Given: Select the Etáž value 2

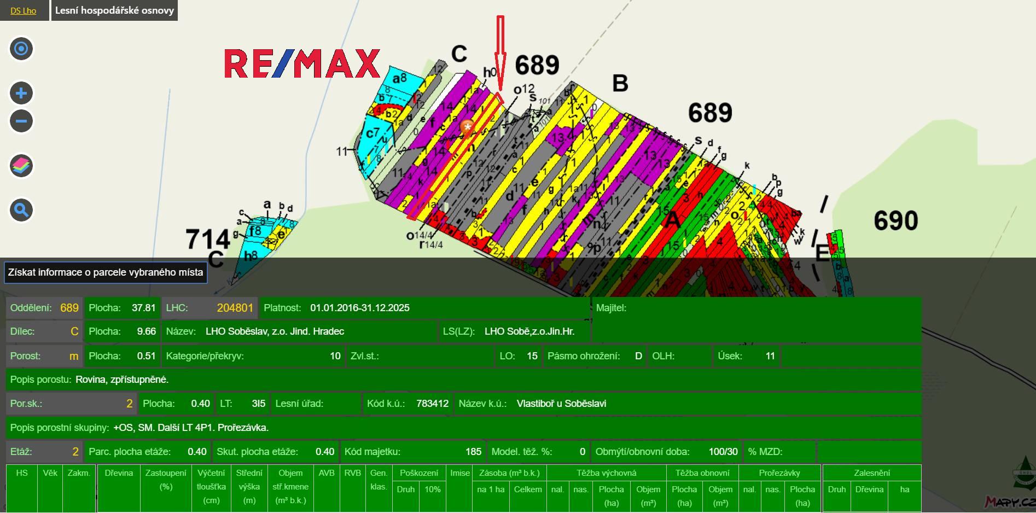Looking at the screenshot, I should coord(75,452).
